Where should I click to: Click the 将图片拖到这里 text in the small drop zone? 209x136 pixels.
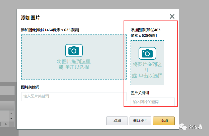(147, 64)
